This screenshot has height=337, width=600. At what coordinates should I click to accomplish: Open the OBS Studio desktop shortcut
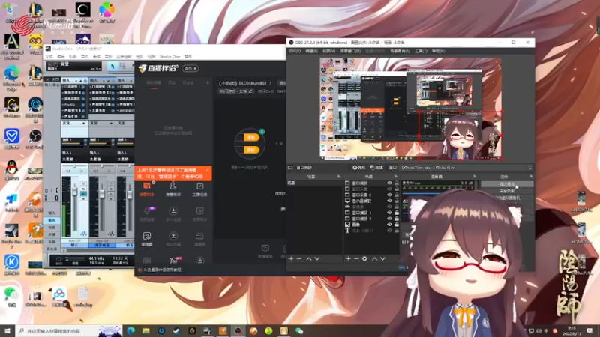[34, 139]
